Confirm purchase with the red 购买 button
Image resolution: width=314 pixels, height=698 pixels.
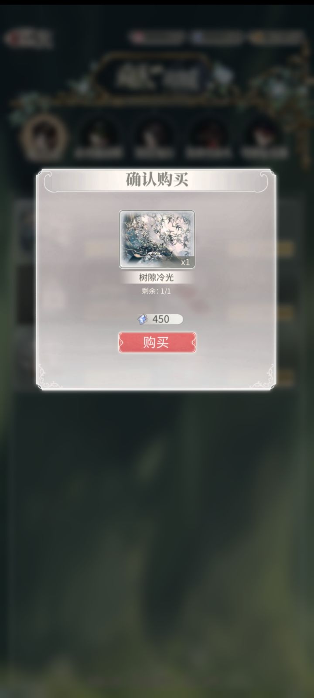pyautogui.click(x=157, y=342)
